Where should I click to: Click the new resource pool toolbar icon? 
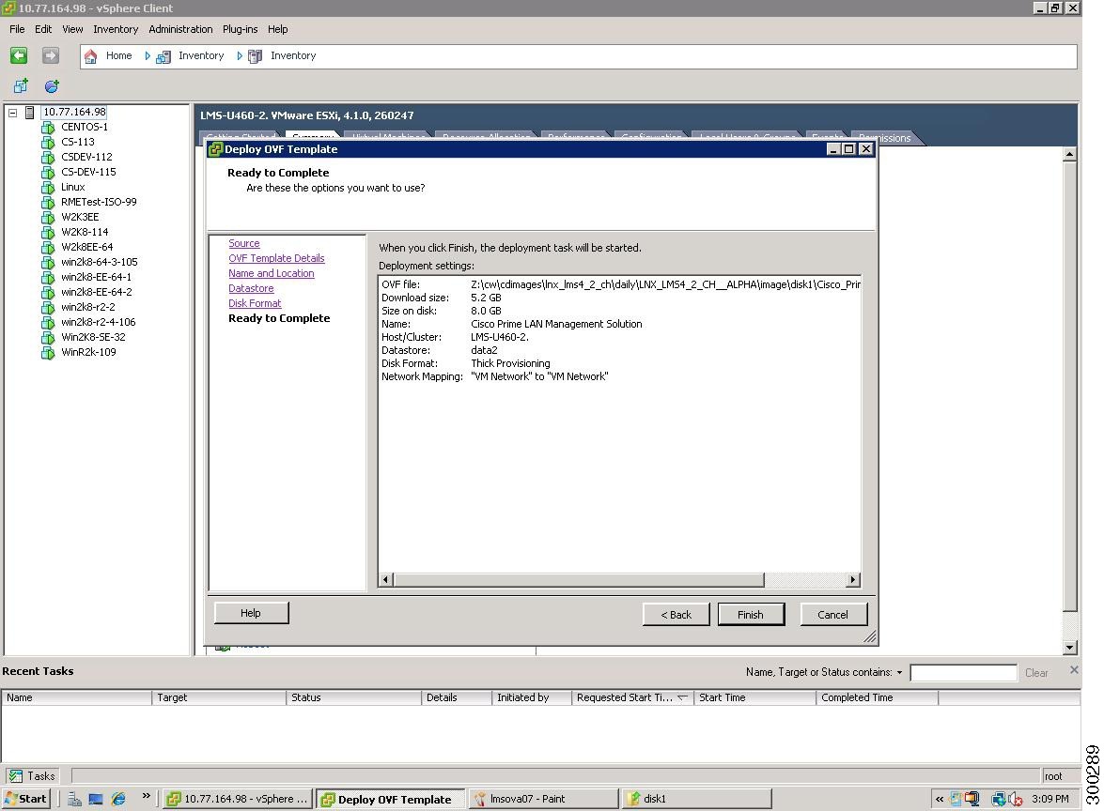point(52,86)
